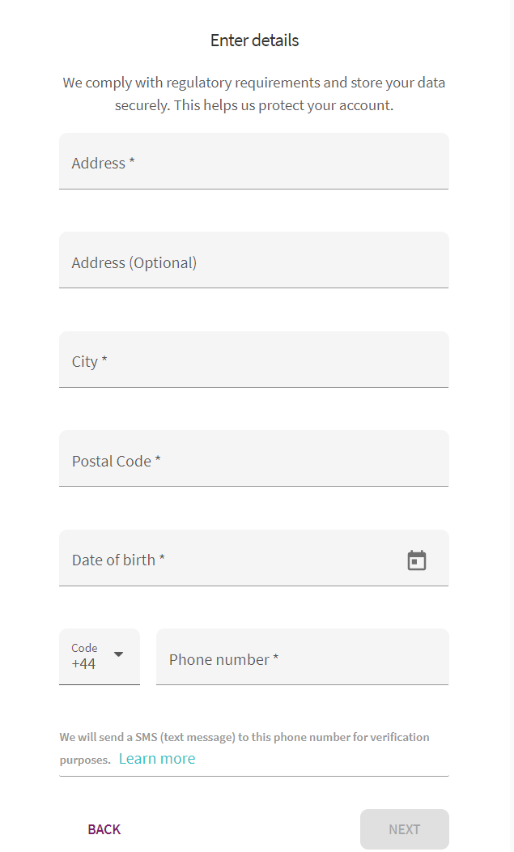
Task: Expand the country code dropdown arrow
Action: pyautogui.click(x=118, y=654)
